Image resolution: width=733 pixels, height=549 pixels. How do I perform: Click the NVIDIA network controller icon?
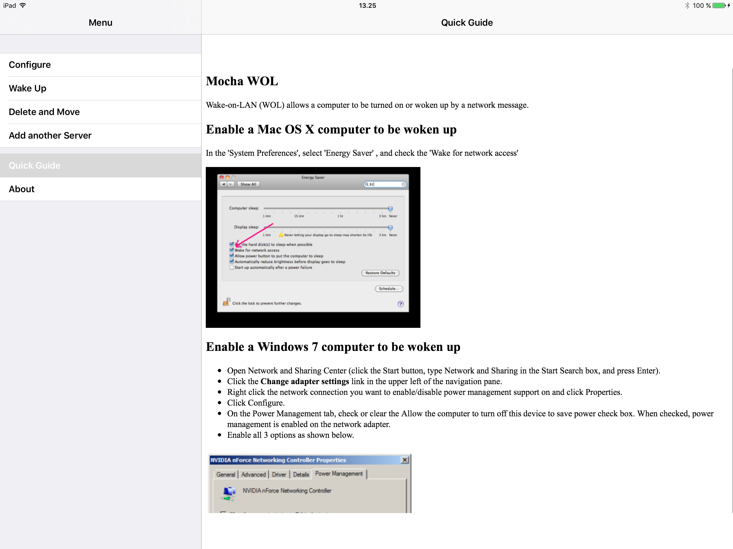229,493
